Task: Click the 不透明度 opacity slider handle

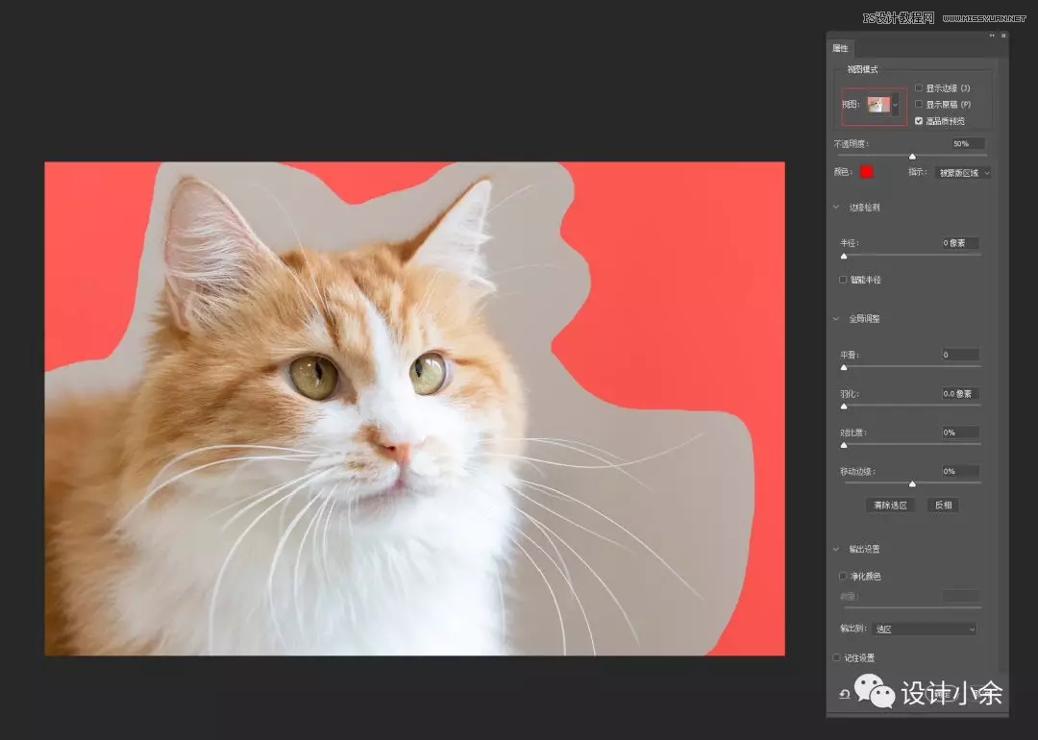Action: click(x=912, y=157)
